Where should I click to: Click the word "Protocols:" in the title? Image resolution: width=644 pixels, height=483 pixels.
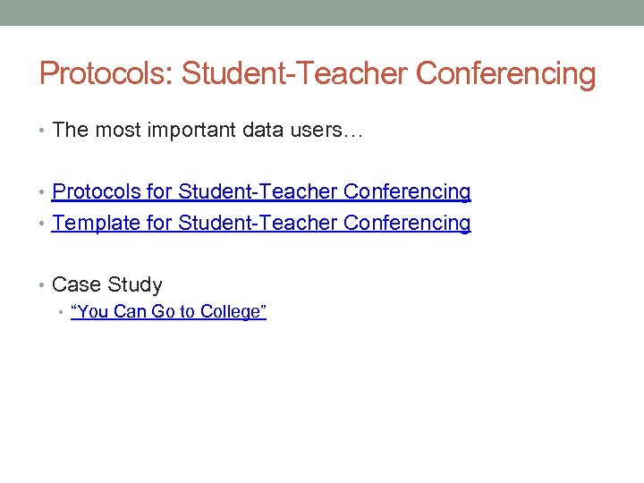tap(106, 73)
